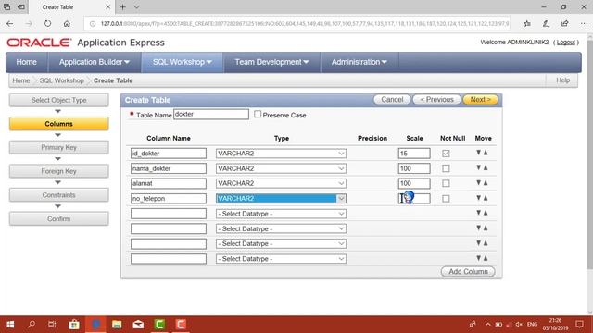The image size is (593, 333).
Task: Move nama_dokter column down arrow
Action: click(478, 167)
